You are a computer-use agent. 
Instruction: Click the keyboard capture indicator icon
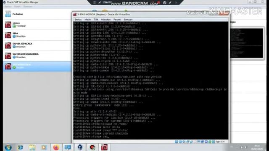[x=214, y=142]
